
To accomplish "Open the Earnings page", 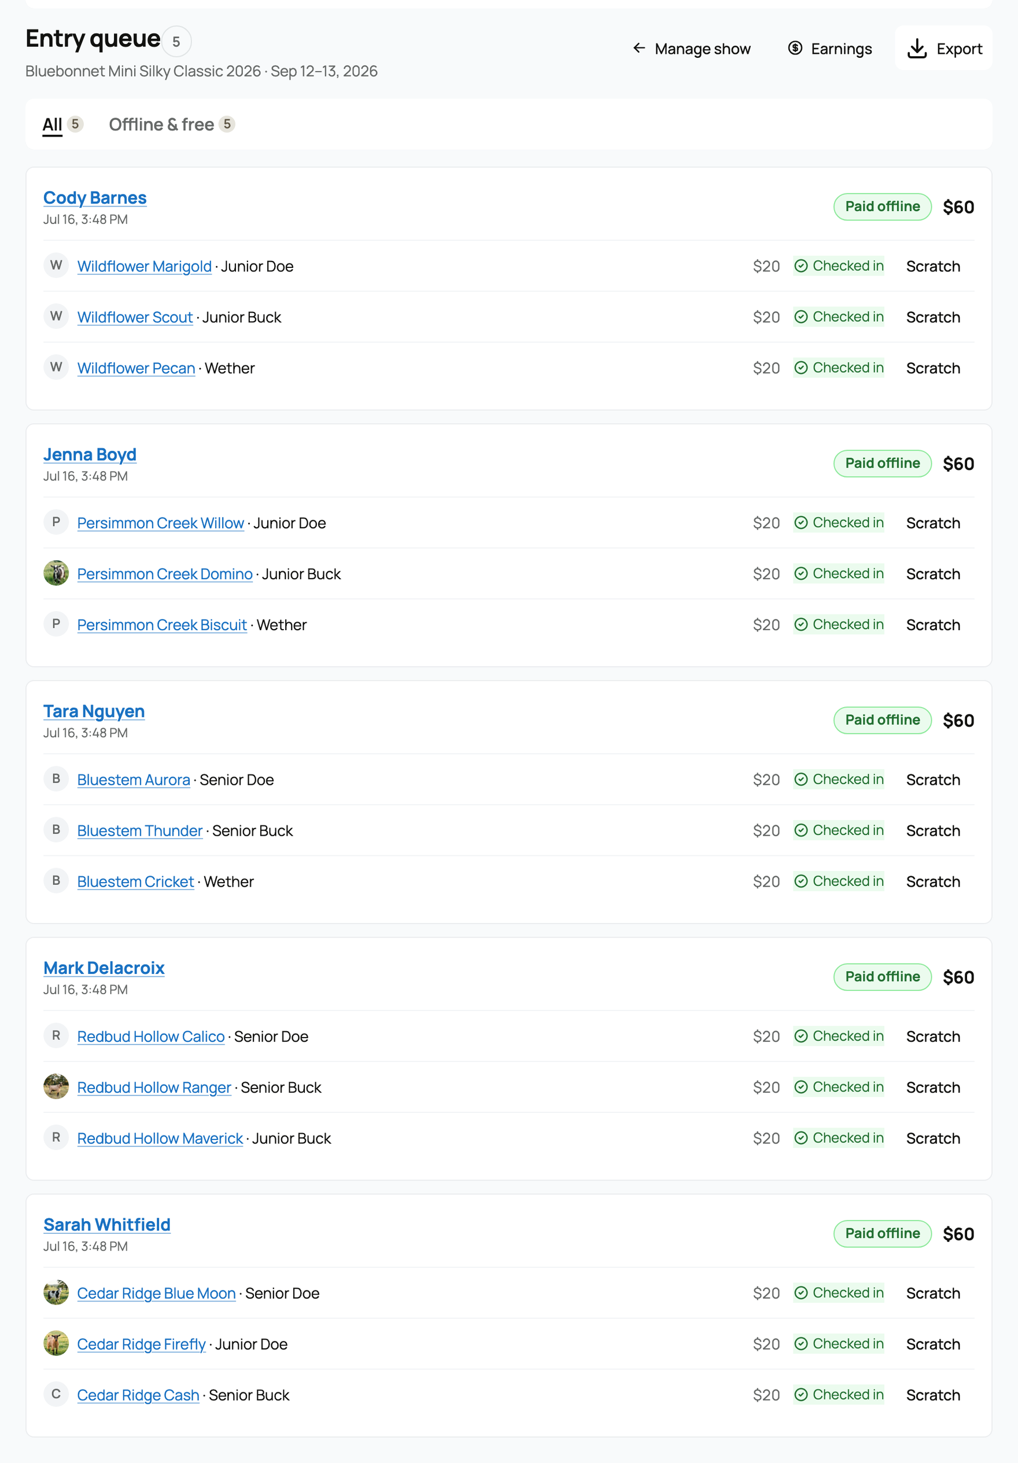I will (x=829, y=49).
